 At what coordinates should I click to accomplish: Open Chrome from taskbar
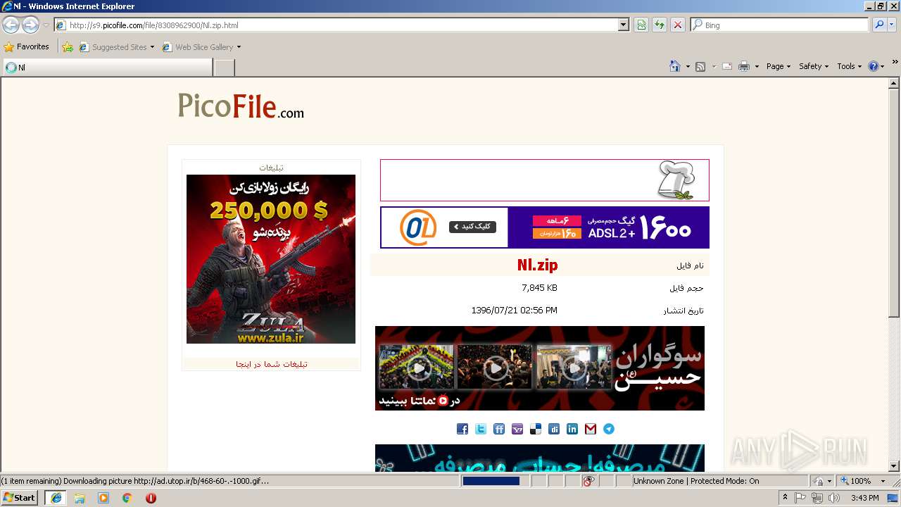point(127,498)
